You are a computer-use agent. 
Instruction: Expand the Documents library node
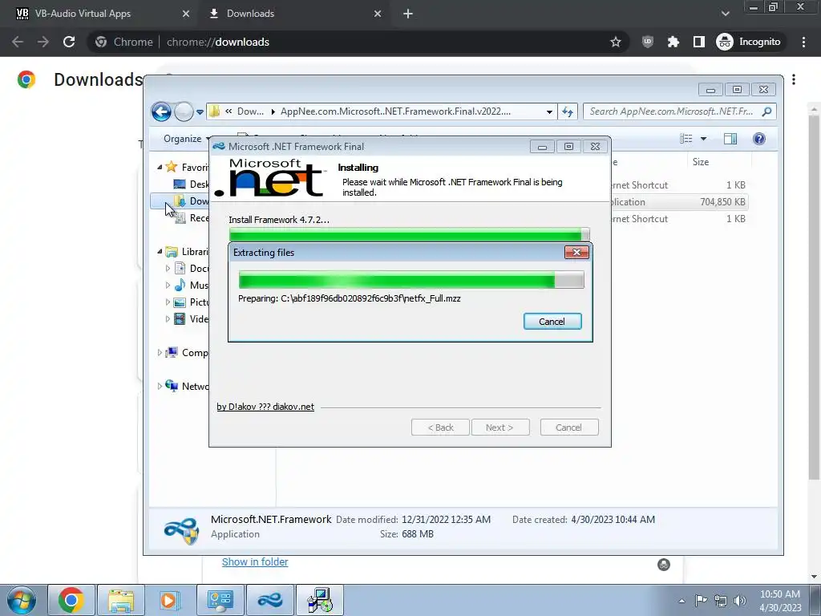(x=168, y=269)
